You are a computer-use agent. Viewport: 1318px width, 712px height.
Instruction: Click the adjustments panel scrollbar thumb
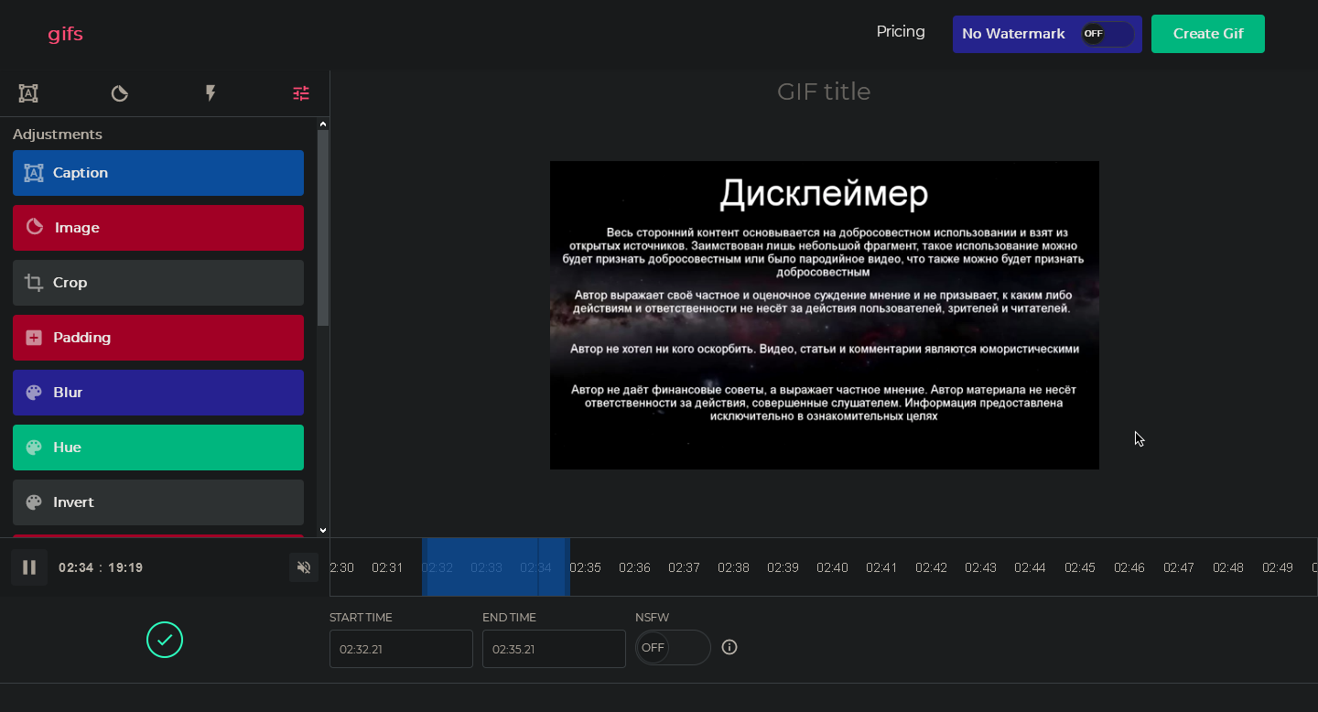323,228
